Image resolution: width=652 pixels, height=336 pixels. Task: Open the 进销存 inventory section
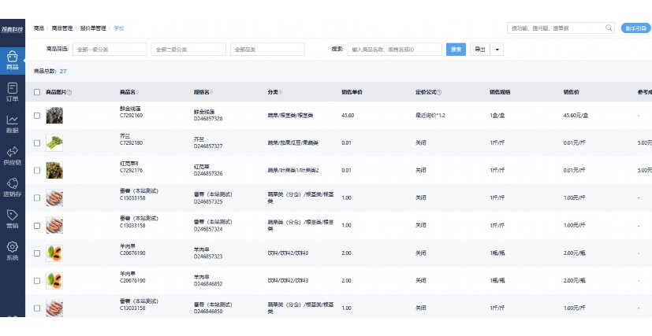(x=12, y=187)
